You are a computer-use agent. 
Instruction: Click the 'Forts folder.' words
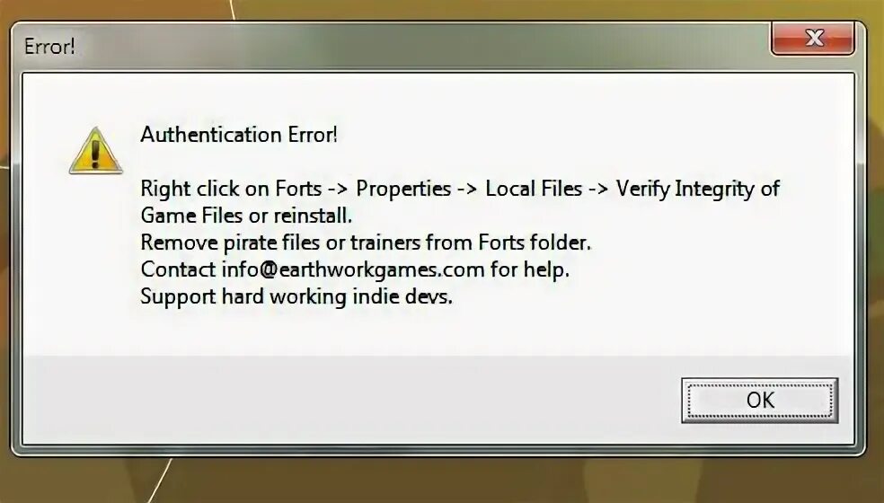[x=535, y=243]
